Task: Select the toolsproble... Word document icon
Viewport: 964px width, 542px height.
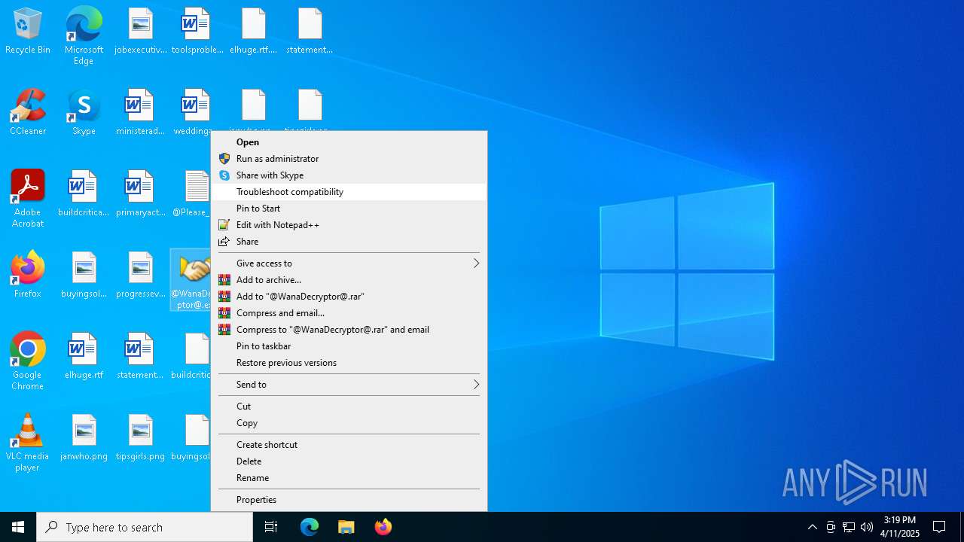Action: pyautogui.click(x=197, y=32)
